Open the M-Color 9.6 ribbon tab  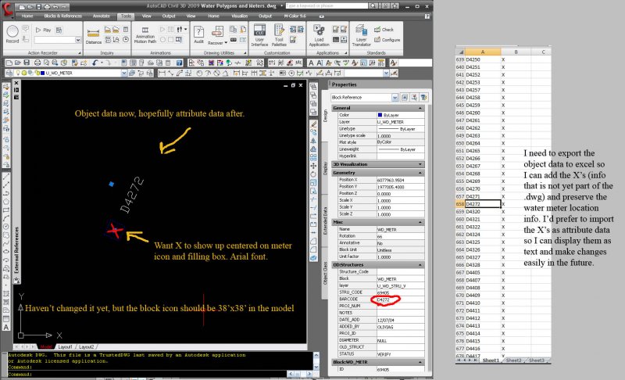(x=295, y=16)
